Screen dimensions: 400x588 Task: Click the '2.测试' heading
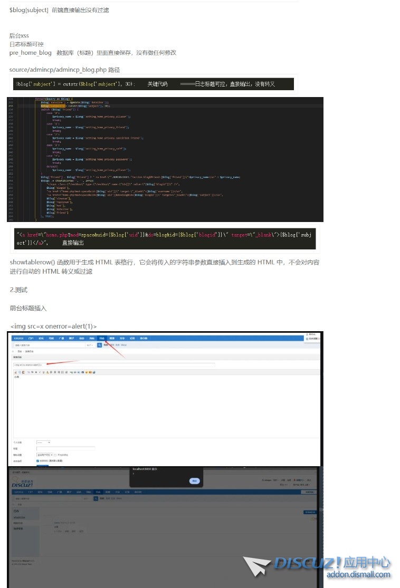(x=19, y=290)
